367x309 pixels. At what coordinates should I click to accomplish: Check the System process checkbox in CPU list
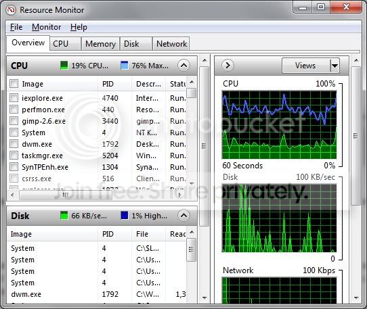click(x=14, y=133)
